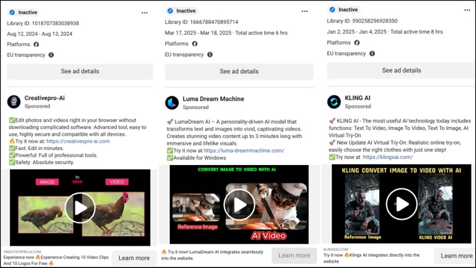476x268 pixels.
Task: Click the date range Aug 12, 2024 - Aug 13, 2024
Action: (40, 34)
